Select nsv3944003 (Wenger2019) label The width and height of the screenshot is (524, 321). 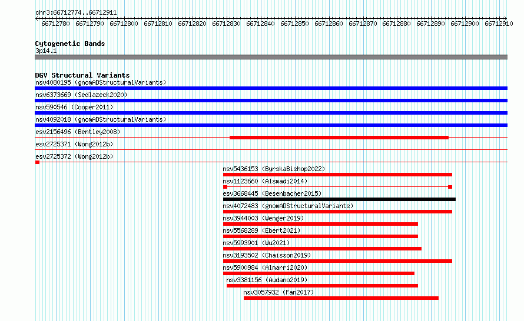pos(263,218)
